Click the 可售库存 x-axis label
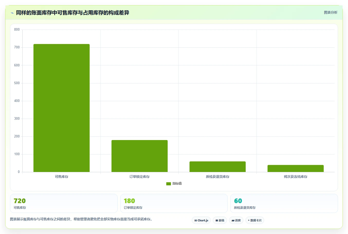Image resolution: width=348 pixels, height=234 pixels. 61,177
